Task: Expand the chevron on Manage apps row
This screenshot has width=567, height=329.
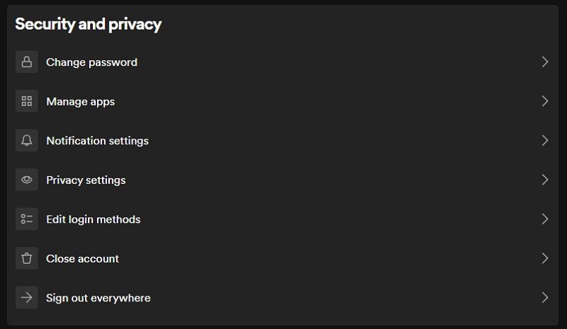Action: point(545,101)
